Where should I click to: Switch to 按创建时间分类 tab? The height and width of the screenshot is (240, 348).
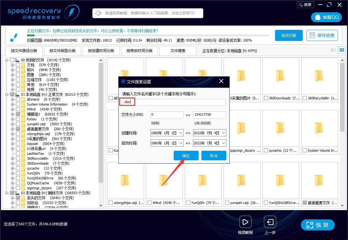[101, 51]
